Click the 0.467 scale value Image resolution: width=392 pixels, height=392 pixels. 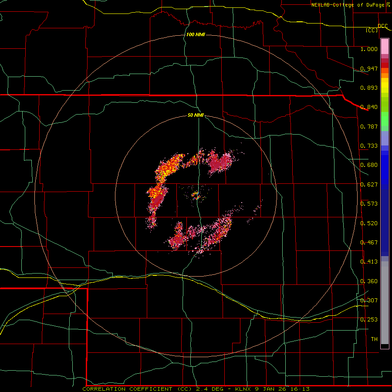point(369,243)
